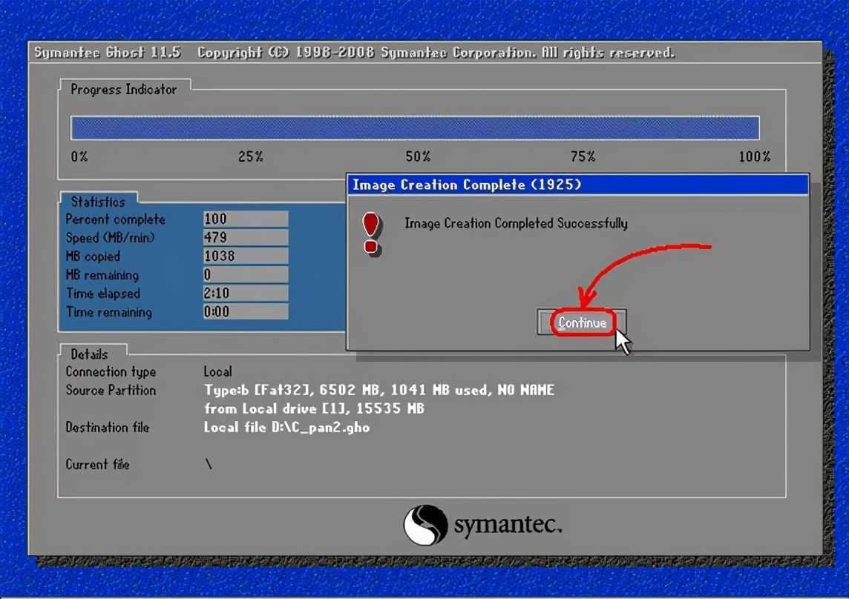849x599 pixels.
Task: Click the 'Time remaining' label
Action: coord(109,312)
